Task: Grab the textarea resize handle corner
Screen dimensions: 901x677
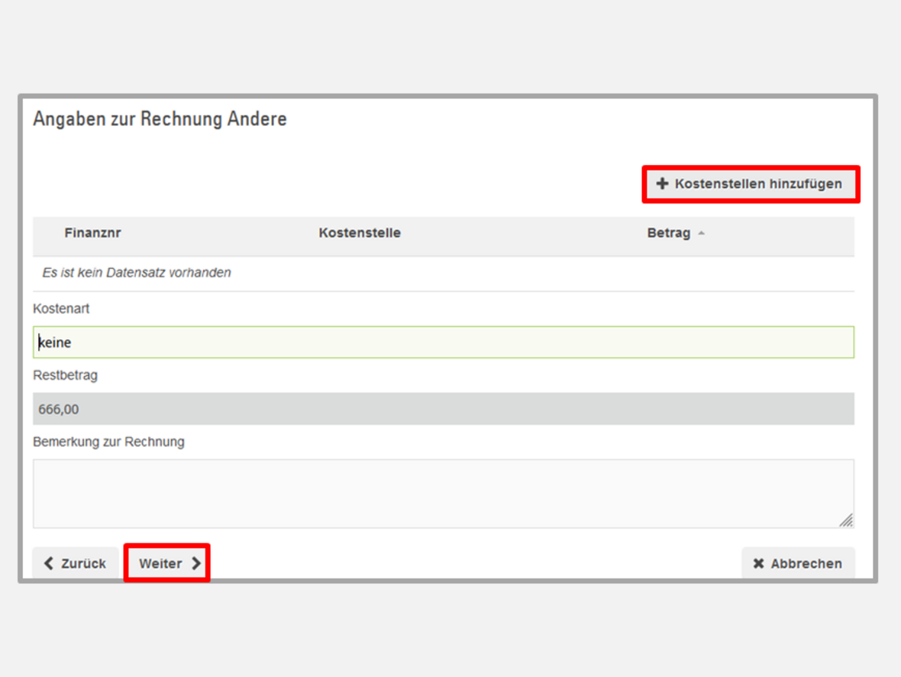Action: pyautogui.click(x=846, y=520)
